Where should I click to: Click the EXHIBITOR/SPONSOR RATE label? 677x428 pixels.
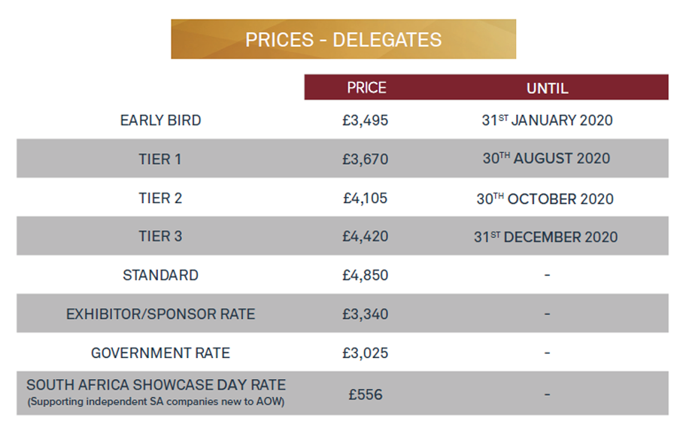coord(161,314)
